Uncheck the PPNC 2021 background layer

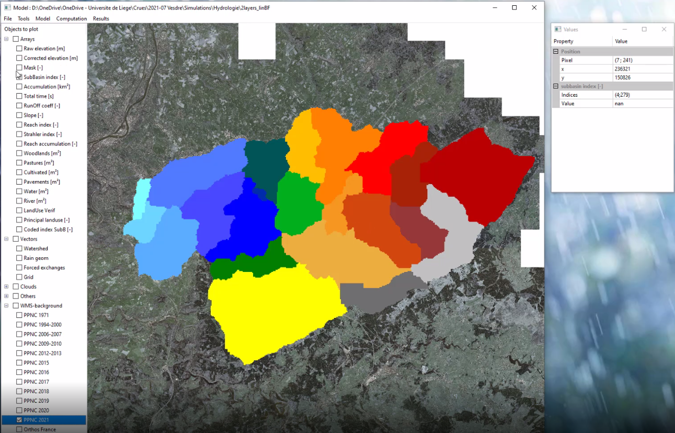[x=19, y=420]
